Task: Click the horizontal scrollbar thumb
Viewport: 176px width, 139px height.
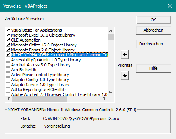Action: tap(39, 99)
